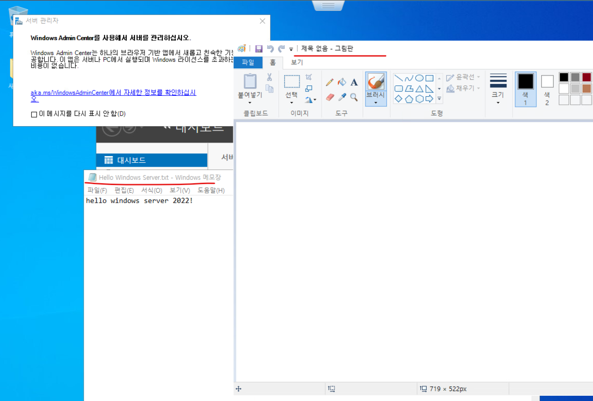Image resolution: width=593 pixels, height=401 pixels.
Task: Open the 채우기 fill dropdown
Action: tap(463, 88)
